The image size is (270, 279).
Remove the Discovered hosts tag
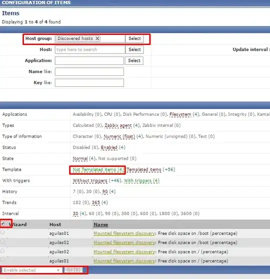pyautogui.click(x=97, y=38)
